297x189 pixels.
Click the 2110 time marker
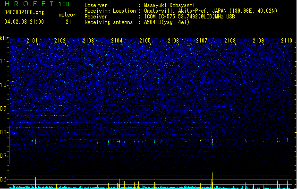click(287, 40)
